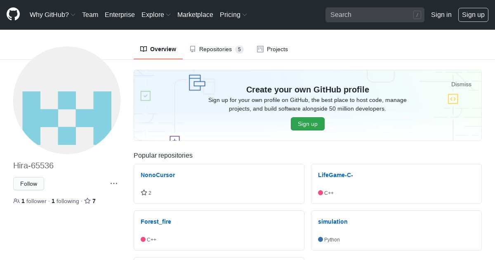Open the NonoCursor repository
The height and width of the screenshot is (260, 495).
[x=158, y=175]
